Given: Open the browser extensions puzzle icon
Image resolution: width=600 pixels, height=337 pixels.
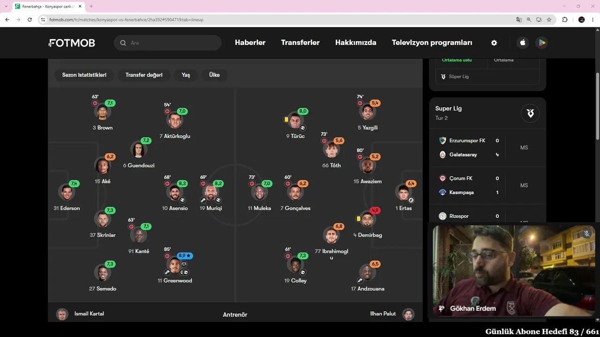Looking at the screenshot, I should point(565,20).
